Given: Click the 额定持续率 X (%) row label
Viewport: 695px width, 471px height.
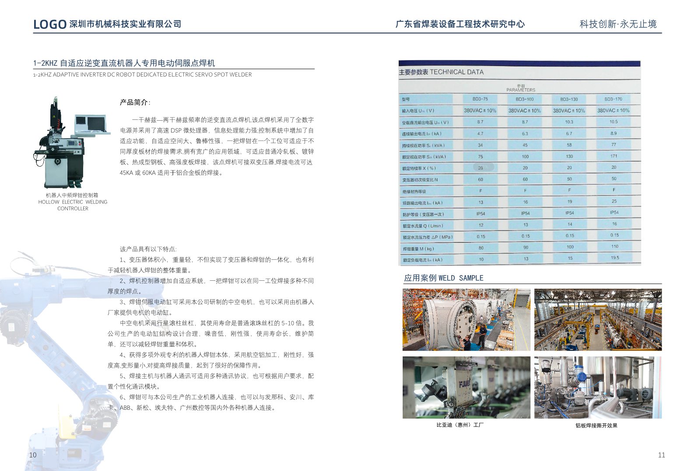Looking at the screenshot, I should click(419, 168).
